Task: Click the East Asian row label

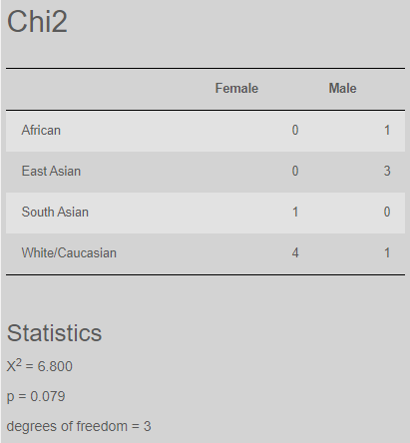Action: (x=51, y=172)
